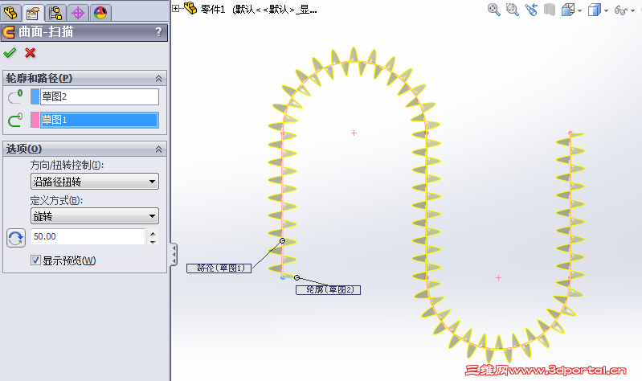
Task: Confirm sweep with green checkmark
Action: [x=10, y=53]
